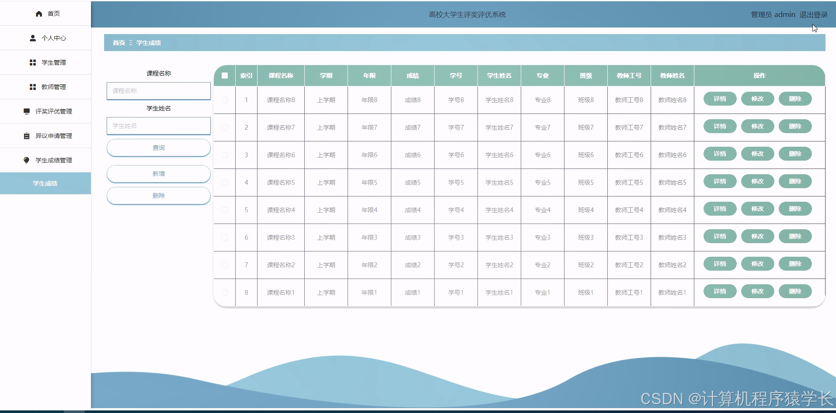Check the row checkbox for 课程名称4
This screenshot has height=413, width=836.
pyautogui.click(x=225, y=210)
